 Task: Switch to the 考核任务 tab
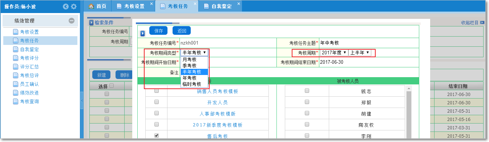point(177,6)
